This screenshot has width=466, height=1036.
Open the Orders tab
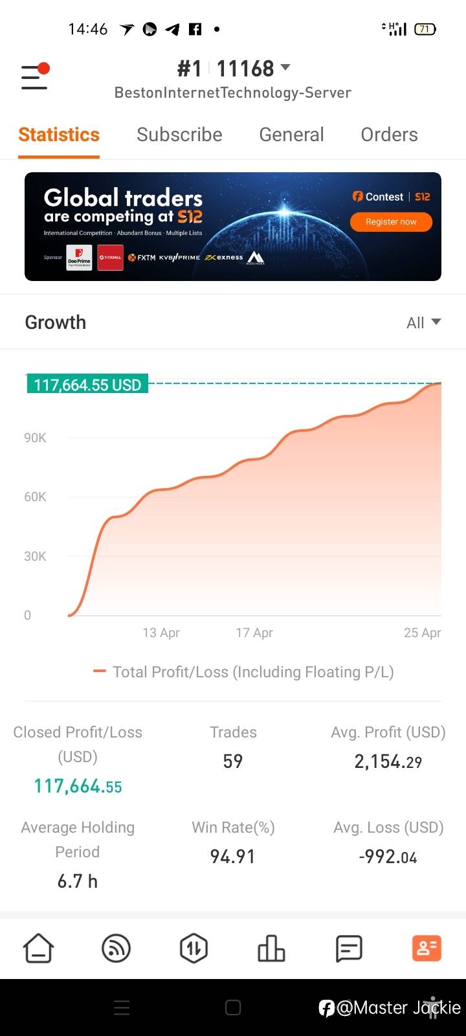(x=389, y=135)
